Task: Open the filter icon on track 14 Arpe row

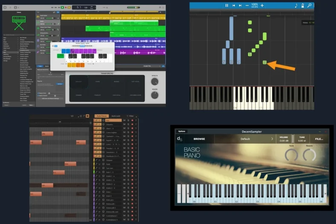Action: (x=136, y=172)
